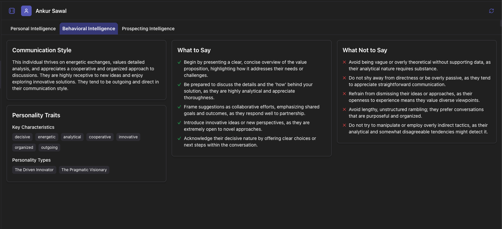Click the checkmark beside the decisive nature tip
The width and height of the screenshot is (502, 229).
coord(179,138)
